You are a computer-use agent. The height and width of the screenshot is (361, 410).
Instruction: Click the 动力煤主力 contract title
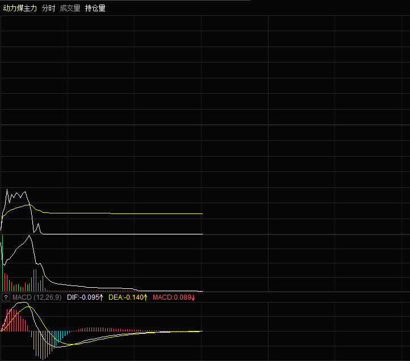pos(20,9)
